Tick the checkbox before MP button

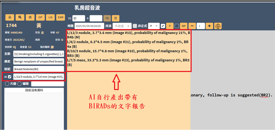point(177,26)
